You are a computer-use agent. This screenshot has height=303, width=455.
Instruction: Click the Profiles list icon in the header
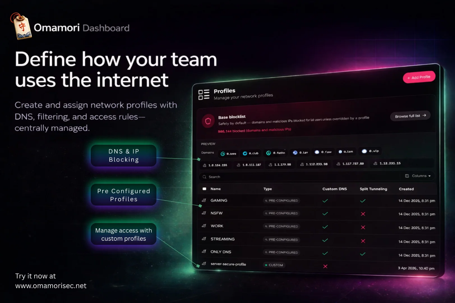tap(204, 95)
